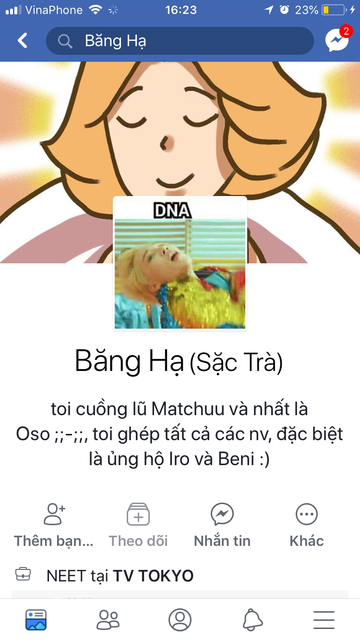Open the Profile tab in bottom bar
360x641 pixels.
coord(180,620)
